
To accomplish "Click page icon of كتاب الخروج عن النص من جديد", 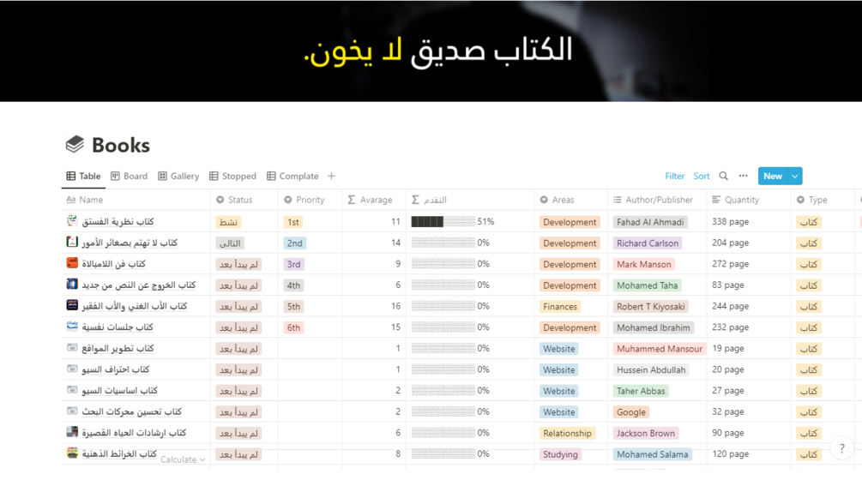I will (72, 284).
